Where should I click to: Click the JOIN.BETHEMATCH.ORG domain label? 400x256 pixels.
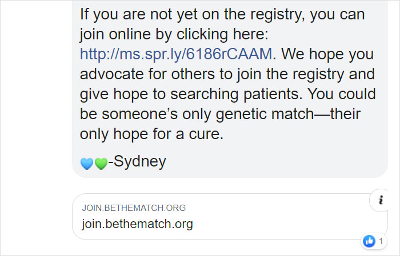pyautogui.click(x=134, y=208)
